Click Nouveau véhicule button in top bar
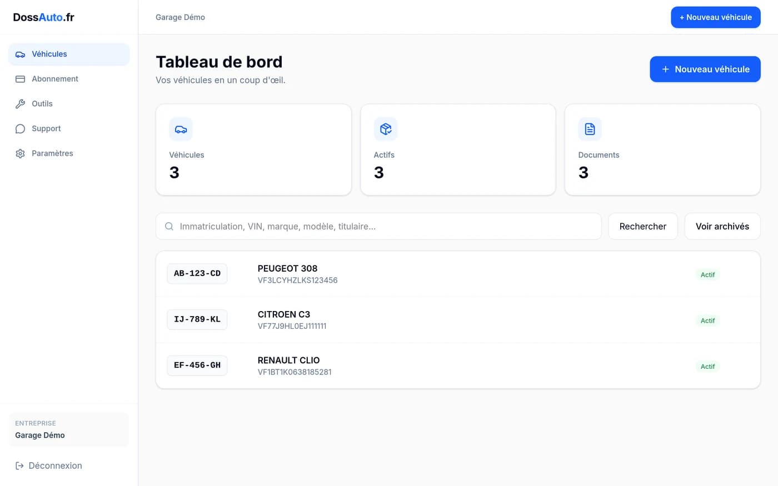 [715, 17]
